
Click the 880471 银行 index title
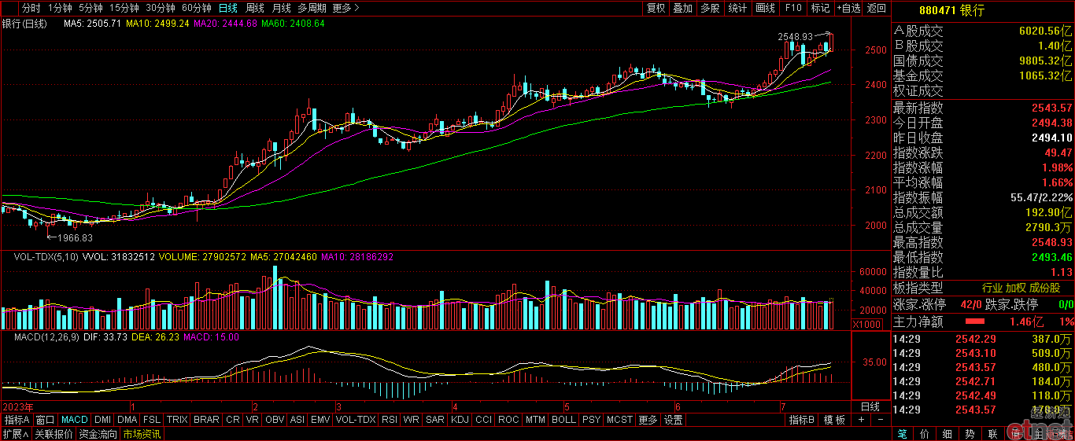(951, 10)
